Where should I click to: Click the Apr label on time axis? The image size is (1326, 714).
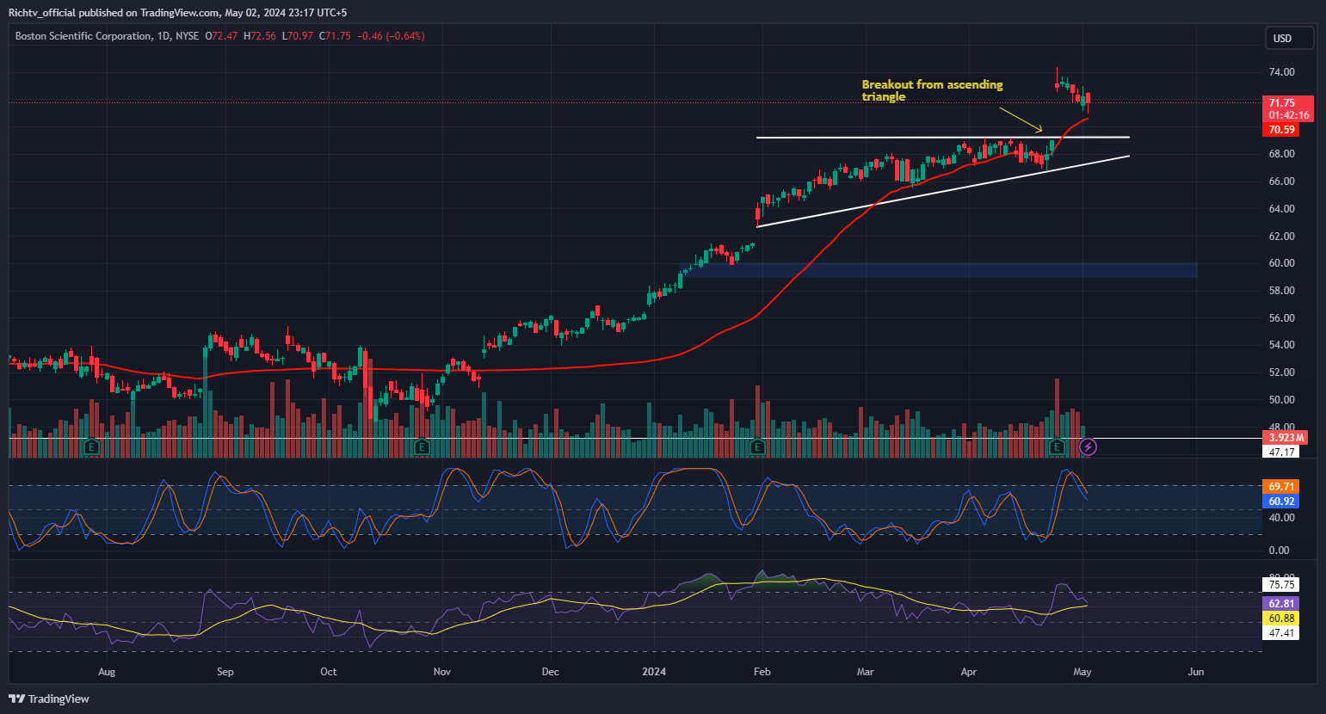tap(968, 672)
